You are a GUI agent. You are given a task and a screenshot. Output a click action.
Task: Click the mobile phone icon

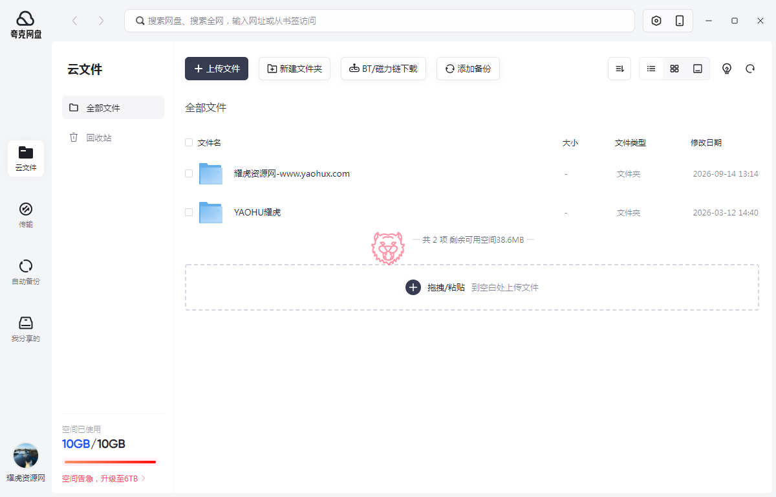click(x=680, y=21)
